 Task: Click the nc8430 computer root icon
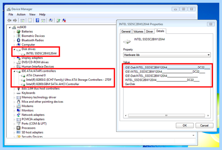[x=14, y=27]
